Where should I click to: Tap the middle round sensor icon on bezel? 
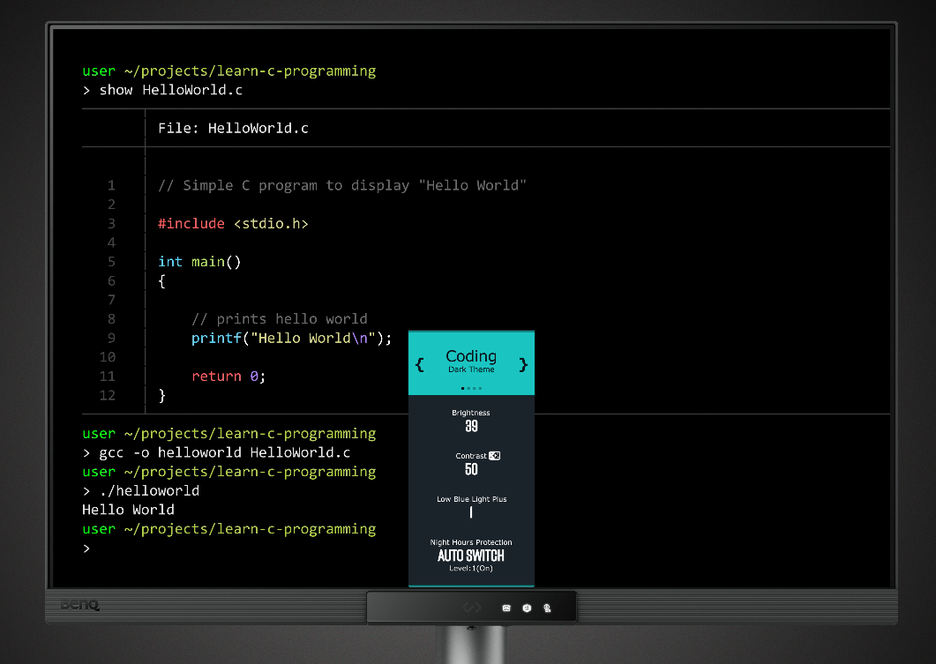pyautogui.click(x=527, y=608)
